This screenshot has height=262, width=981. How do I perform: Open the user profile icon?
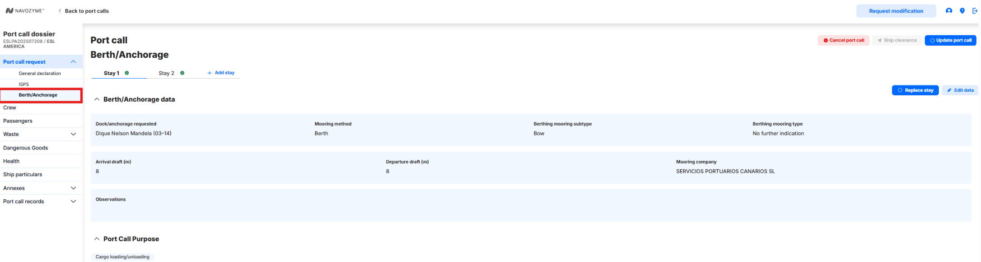949,11
